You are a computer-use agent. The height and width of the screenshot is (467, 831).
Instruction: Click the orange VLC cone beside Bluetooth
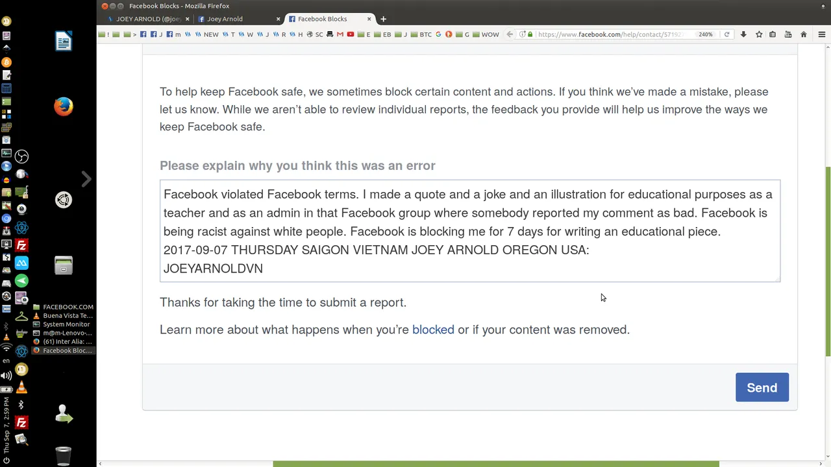(x=21, y=388)
